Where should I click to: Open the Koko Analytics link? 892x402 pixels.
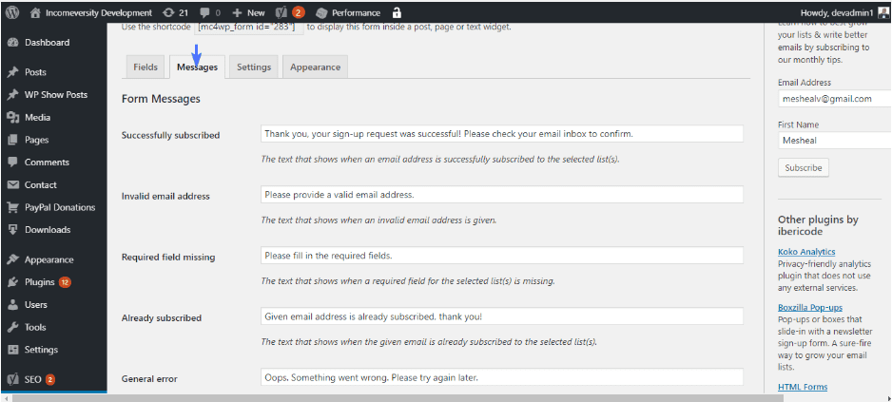(806, 251)
